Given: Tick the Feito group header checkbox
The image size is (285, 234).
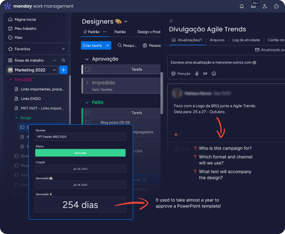Looking at the screenshot, I should [87, 113].
